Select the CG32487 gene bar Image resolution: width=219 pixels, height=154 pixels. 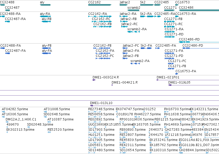click(7, 10)
